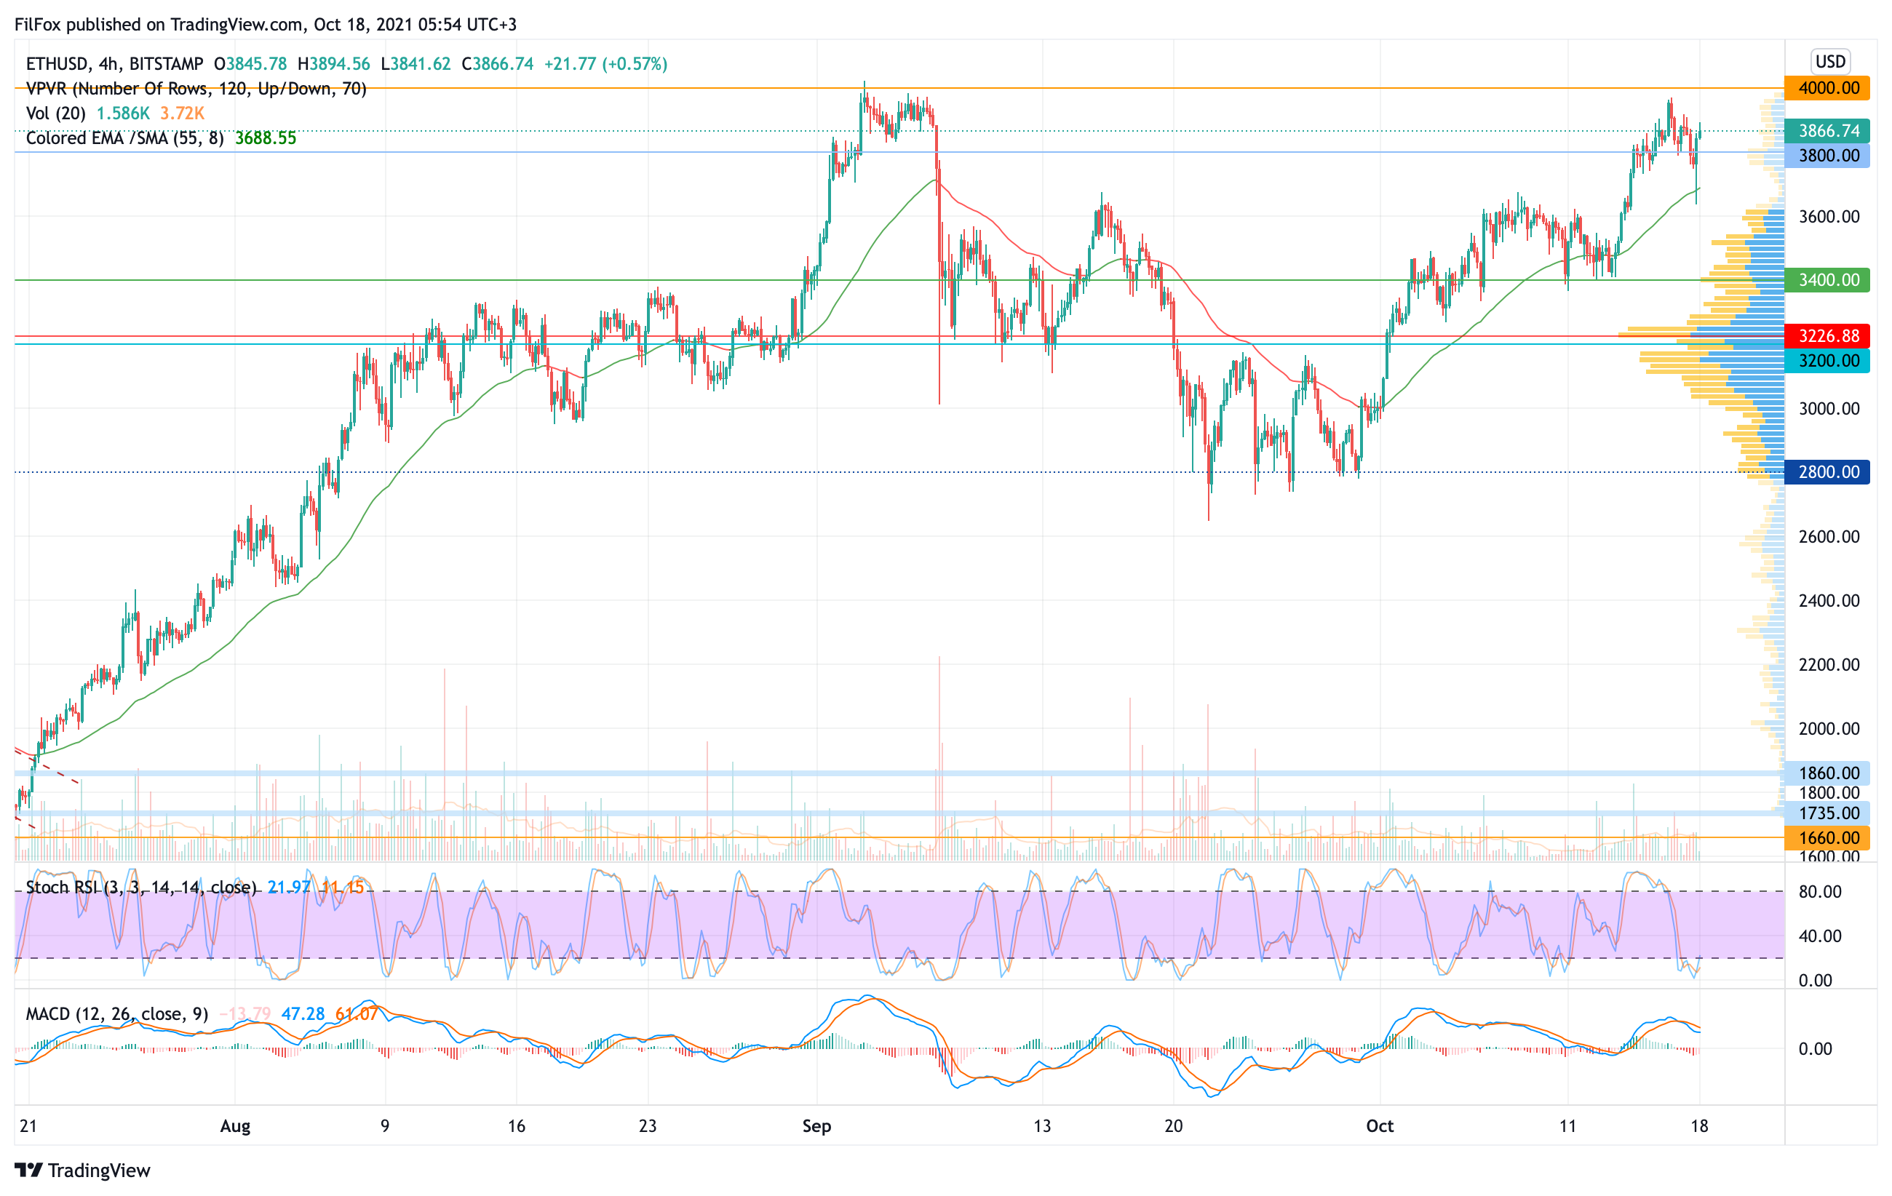The image size is (1892, 1196).
Task: Select the 3800.00 blue price label
Action: coord(1827,156)
